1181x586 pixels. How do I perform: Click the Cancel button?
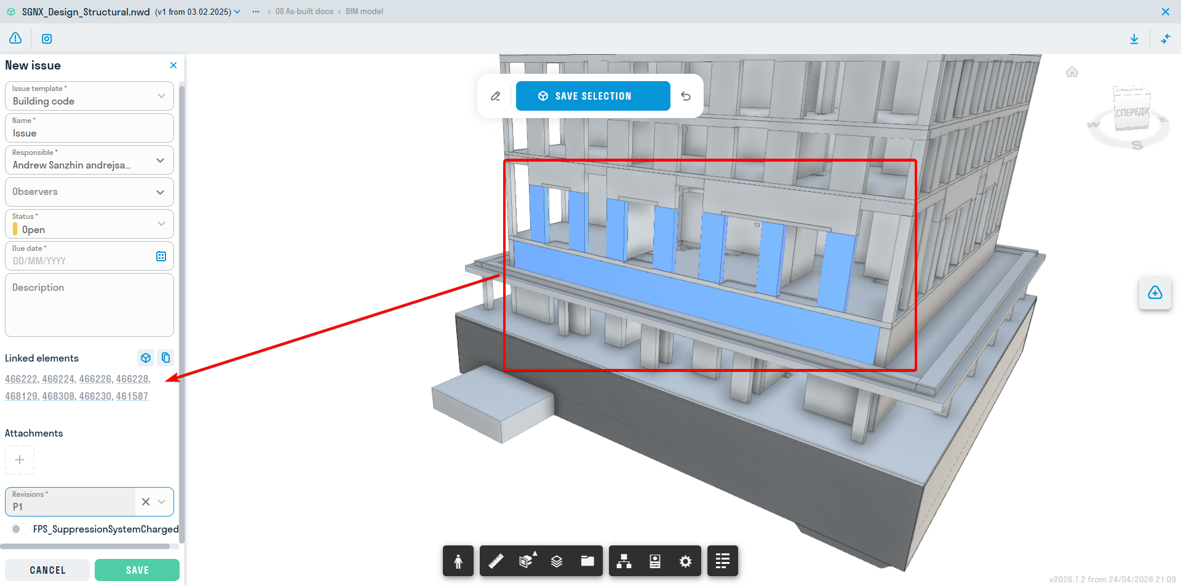(47, 570)
